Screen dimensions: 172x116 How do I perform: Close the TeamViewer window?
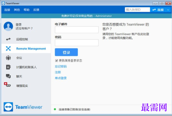click(x=168, y=3)
